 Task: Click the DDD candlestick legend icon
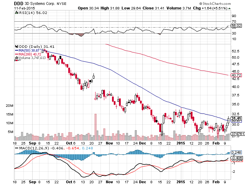tap(16, 46)
